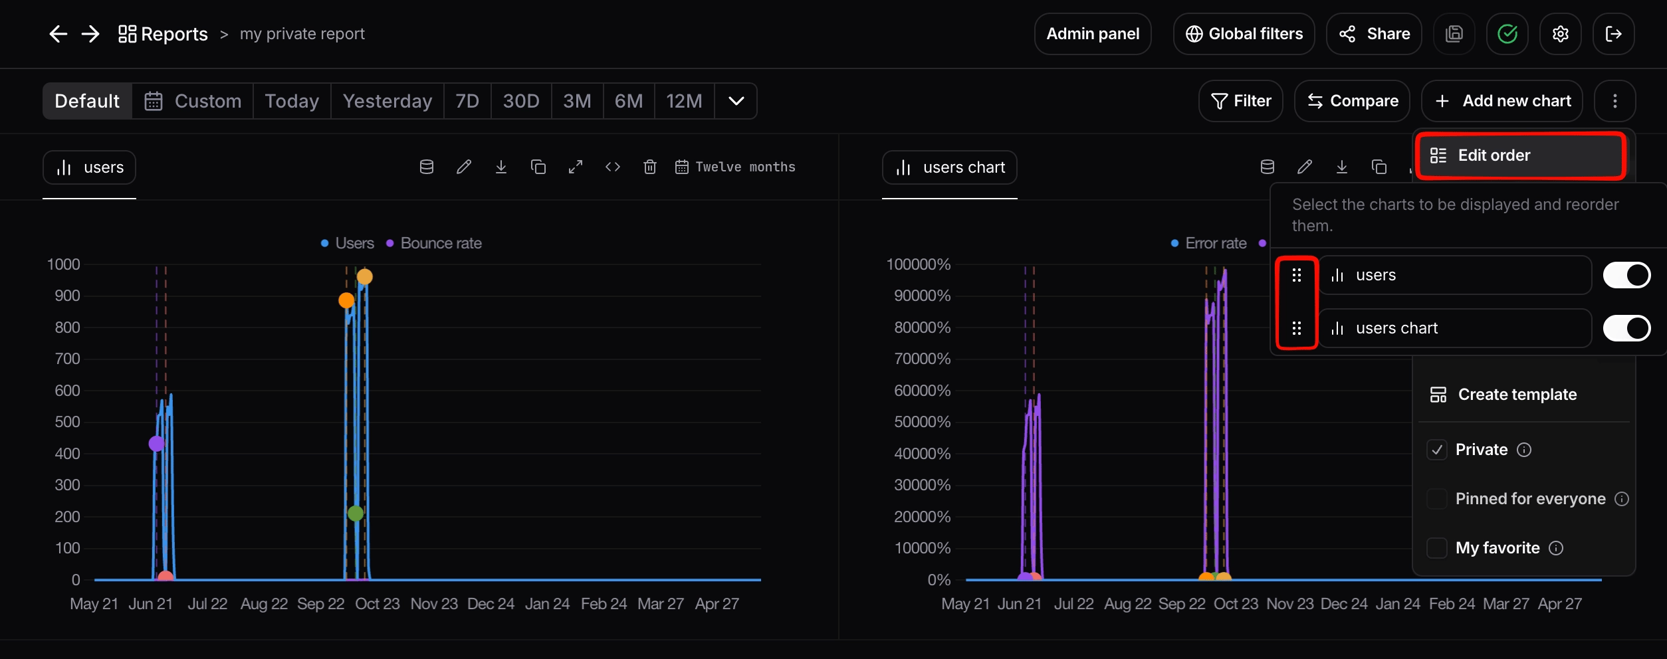This screenshot has height=659, width=1667.
Task: Click the purple marker near 430 on users chart
Action: click(156, 444)
